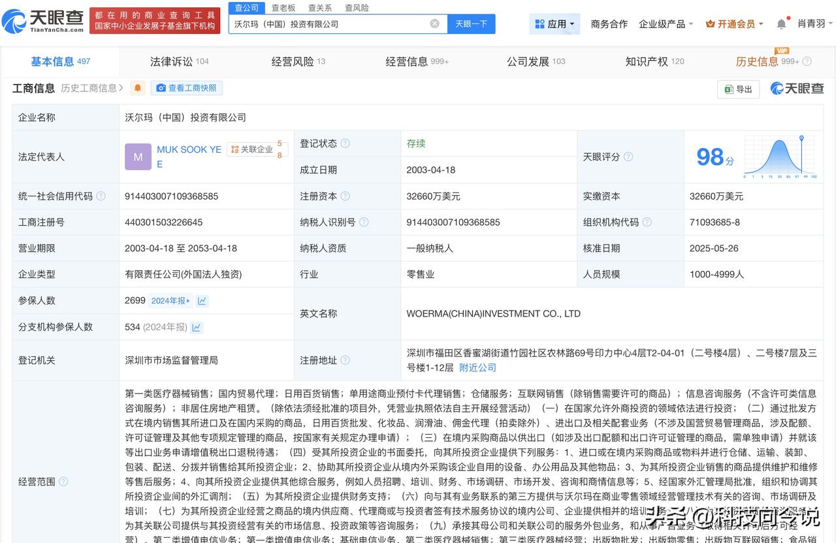836x543 pixels.
Task: Open the 附近公司 link in 注册地址
Action: [x=477, y=367]
